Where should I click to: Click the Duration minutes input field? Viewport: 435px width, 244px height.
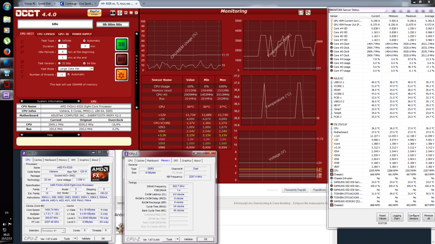click(x=85, y=46)
